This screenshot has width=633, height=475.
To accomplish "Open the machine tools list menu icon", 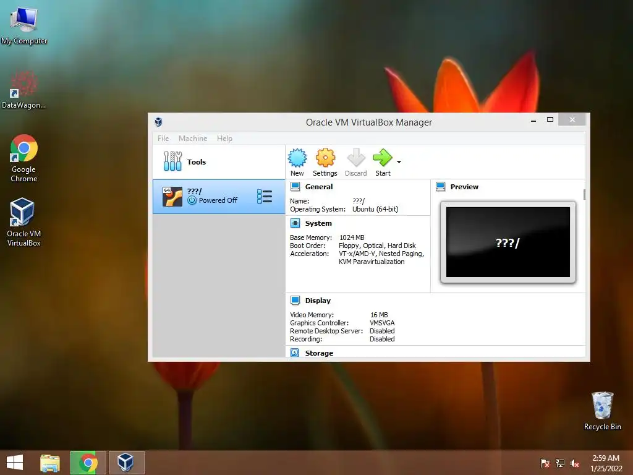I will pos(265,197).
